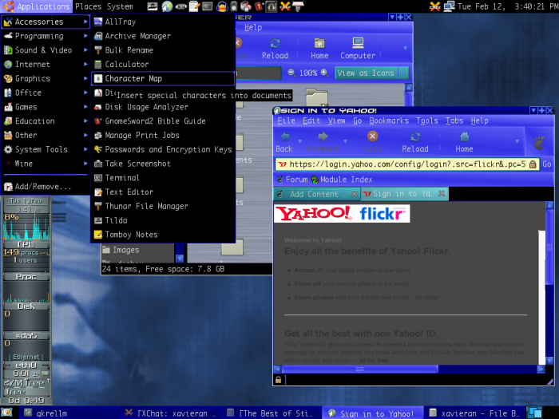Select Bulk Rename menu entry

click(x=163, y=50)
